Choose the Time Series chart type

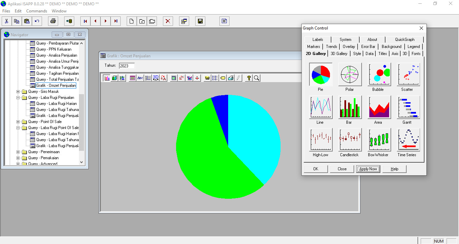tap(408, 140)
